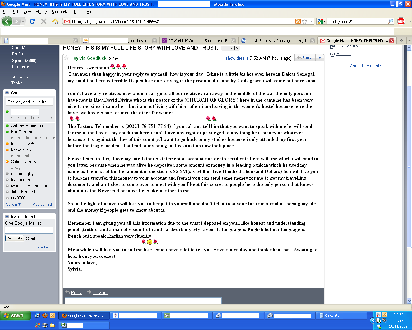Close the localhost tab

pyautogui.click(x=154, y=41)
